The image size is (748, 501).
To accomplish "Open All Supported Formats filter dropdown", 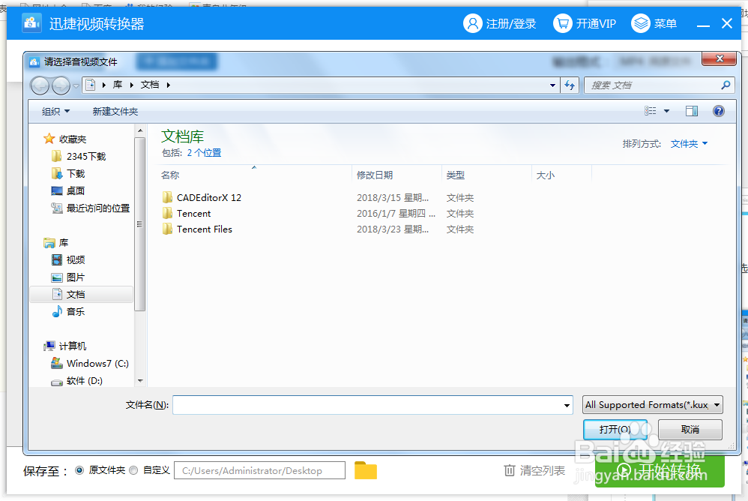I will coord(653,404).
